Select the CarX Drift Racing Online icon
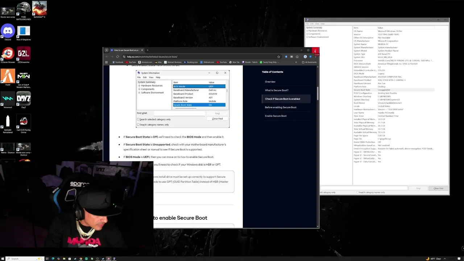This screenshot has height=261, width=464. click(x=23, y=124)
